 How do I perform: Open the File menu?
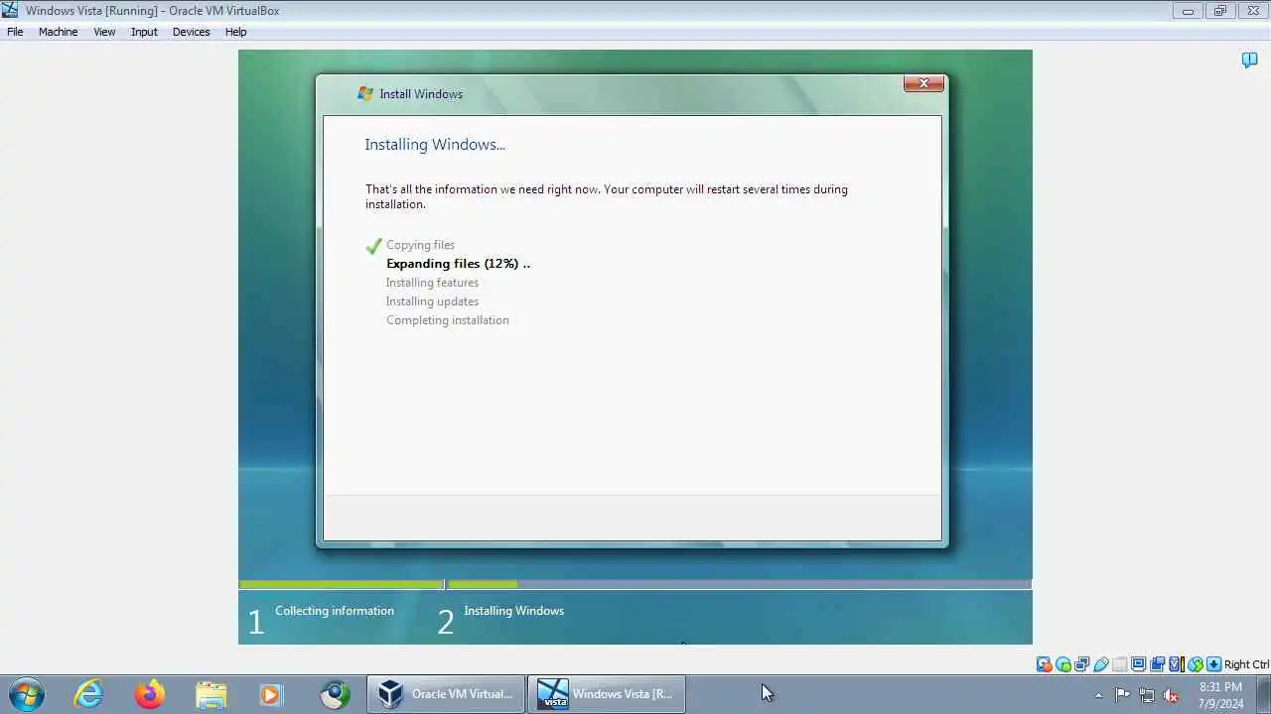[15, 32]
